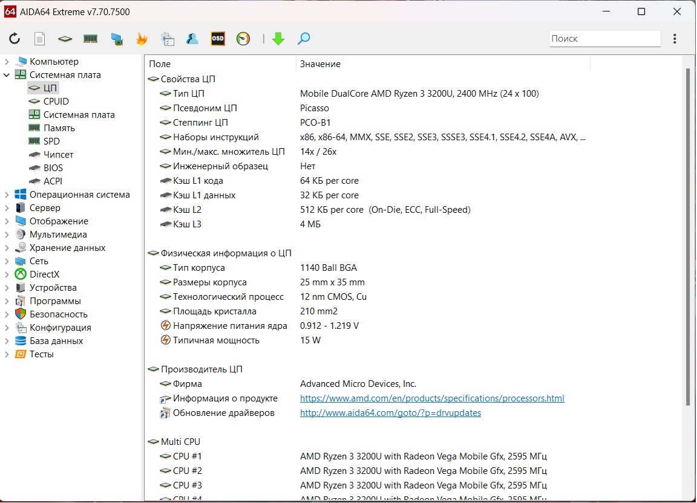Image resolution: width=697 pixels, height=503 pixels.
Task: Open the Report document icon
Action: (39, 39)
